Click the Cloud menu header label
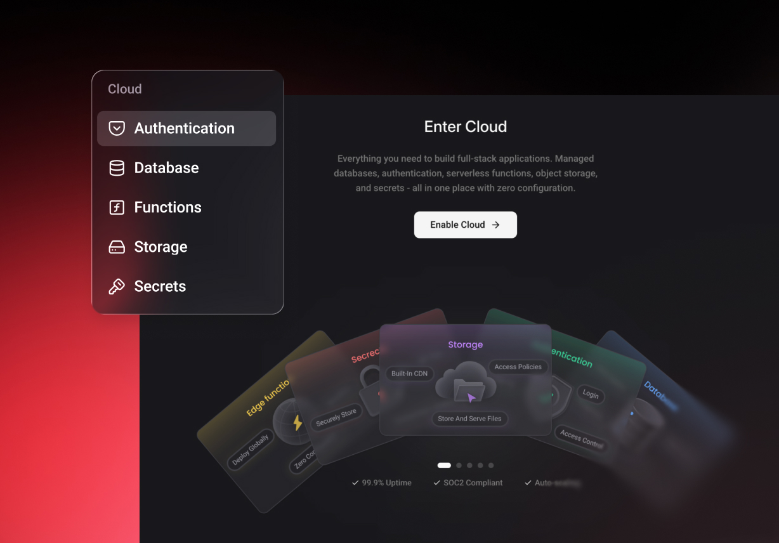779x543 pixels. click(125, 89)
